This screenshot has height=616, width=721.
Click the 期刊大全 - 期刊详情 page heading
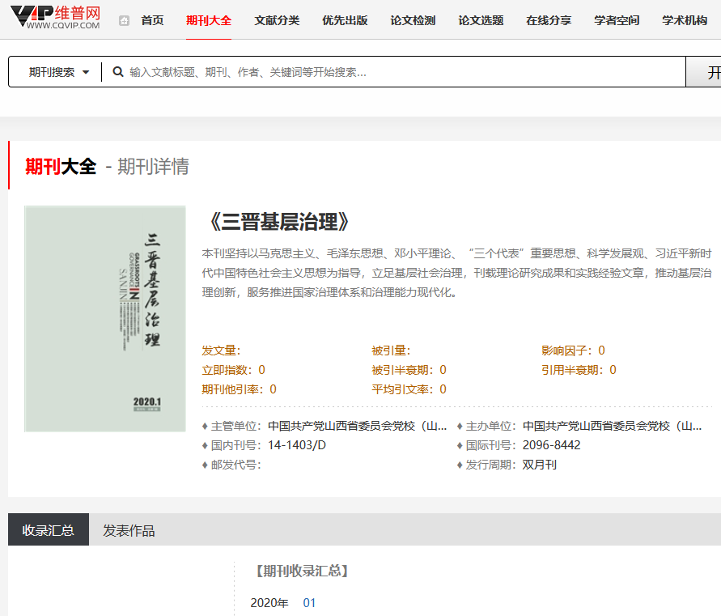(107, 166)
